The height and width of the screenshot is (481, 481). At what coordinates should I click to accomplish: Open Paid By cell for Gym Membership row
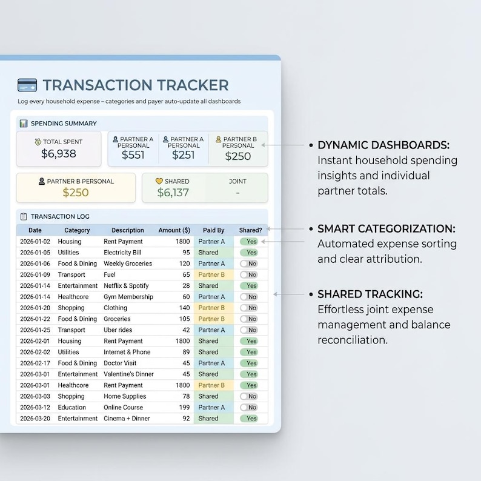coord(214,297)
